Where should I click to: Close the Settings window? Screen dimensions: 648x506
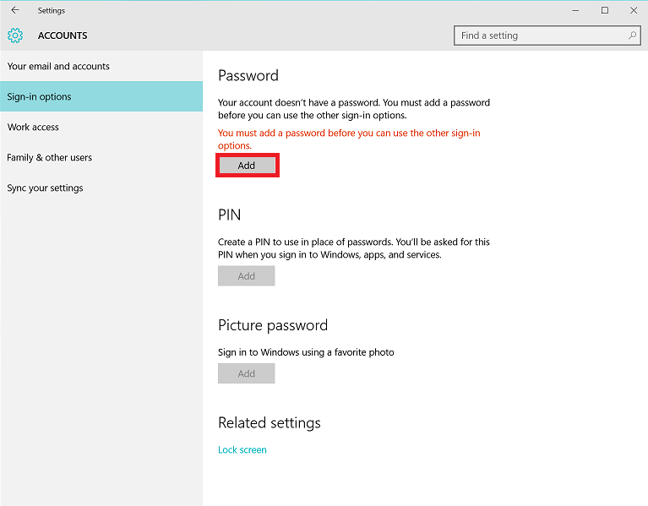coord(634,10)
